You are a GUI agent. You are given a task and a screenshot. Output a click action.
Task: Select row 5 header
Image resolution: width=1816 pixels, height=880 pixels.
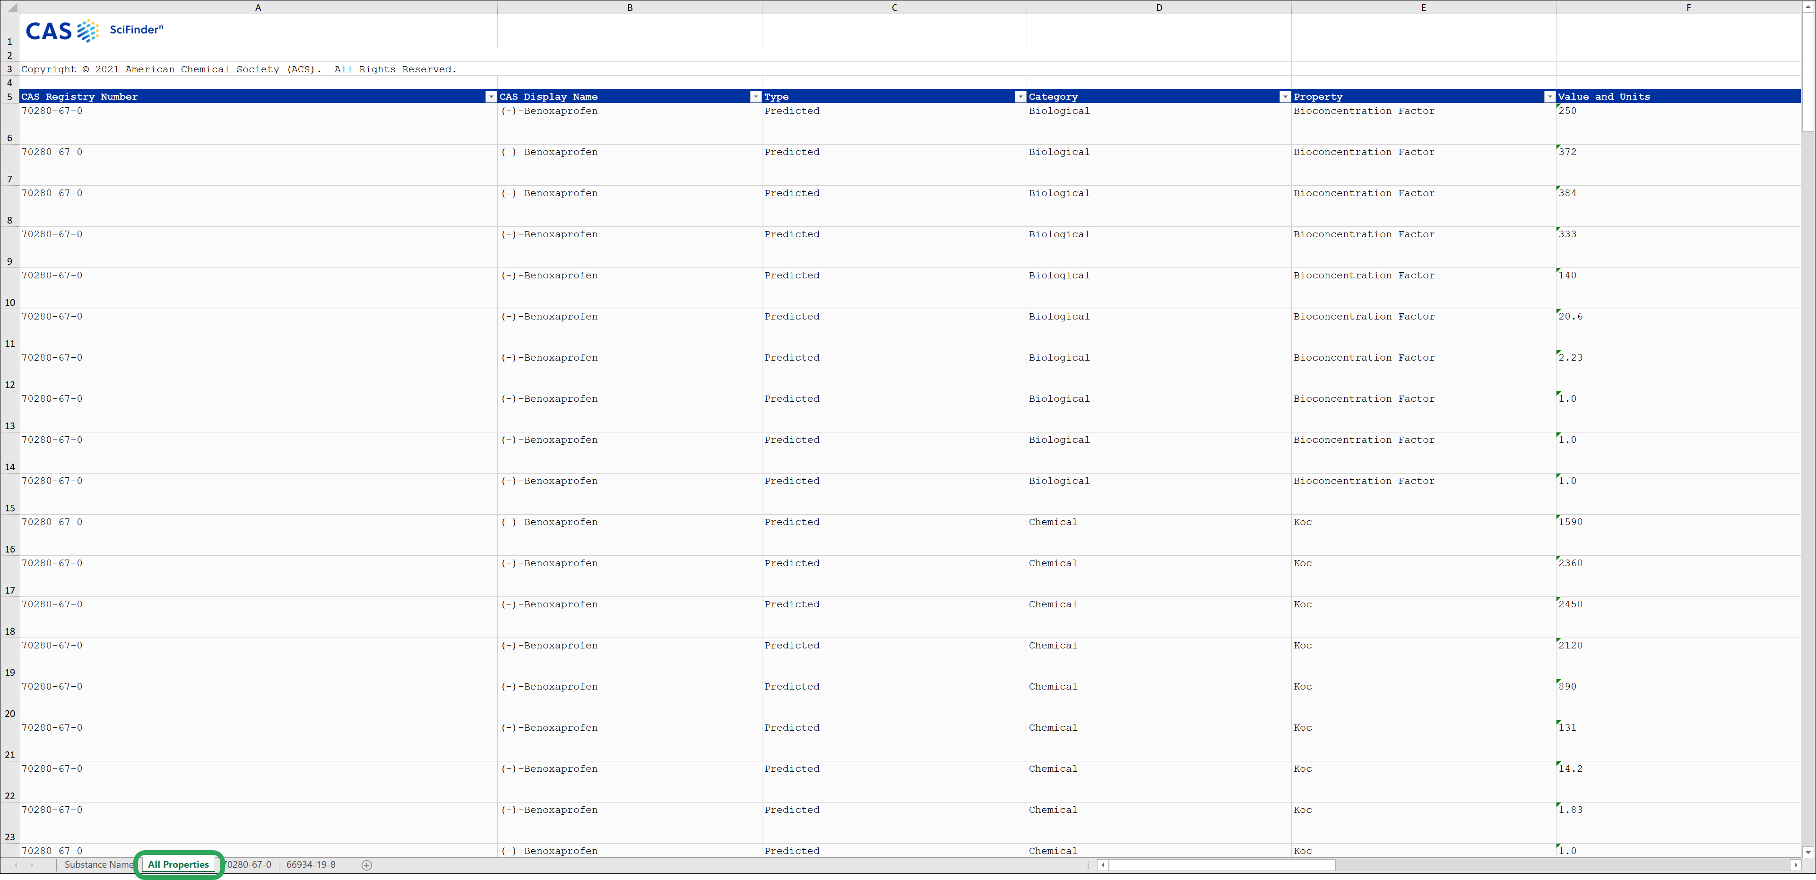[10, 96]
